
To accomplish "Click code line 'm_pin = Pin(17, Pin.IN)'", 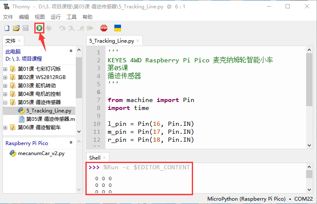I will [151, 132].
